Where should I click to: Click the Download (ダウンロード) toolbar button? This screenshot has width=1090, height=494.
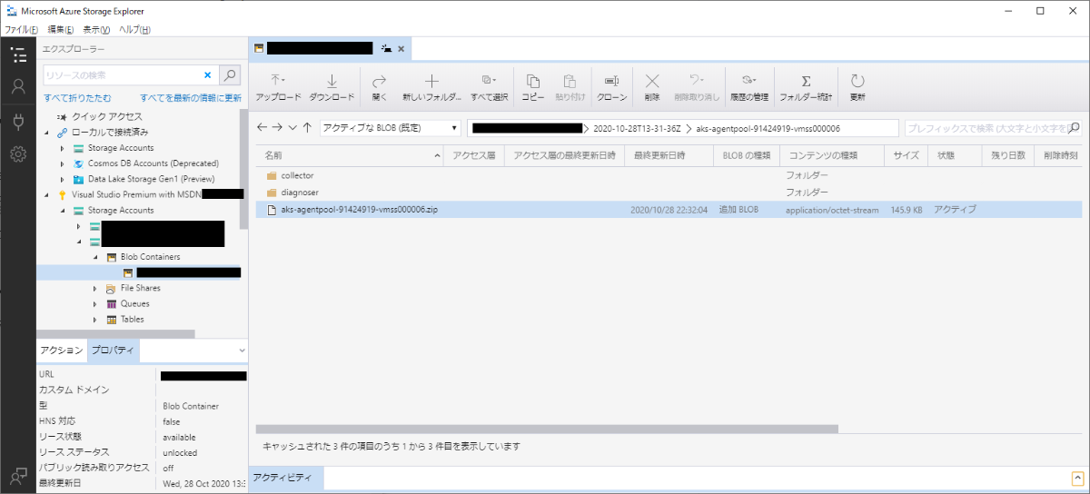tap(332, 88)
